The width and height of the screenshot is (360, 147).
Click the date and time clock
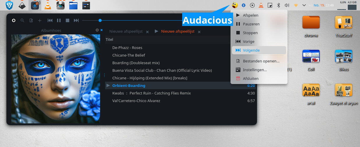(321, 5)
